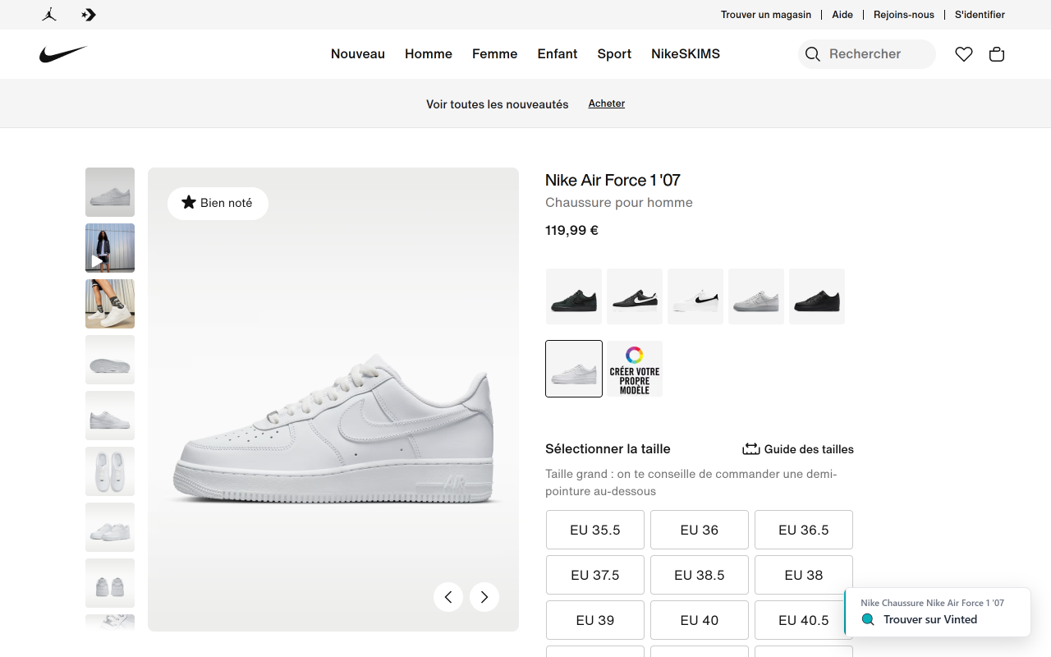Select the currently chosen white colorway swatch
Screen dimensions: 1051x657
click(x=574, y=369)
